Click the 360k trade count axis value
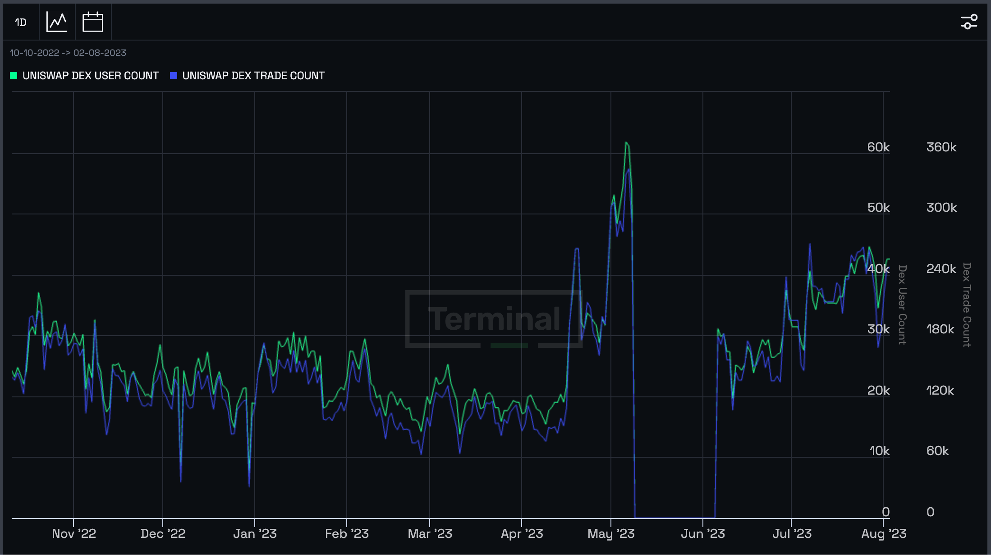This screenshot has width=991, height=555. point(941,147)
